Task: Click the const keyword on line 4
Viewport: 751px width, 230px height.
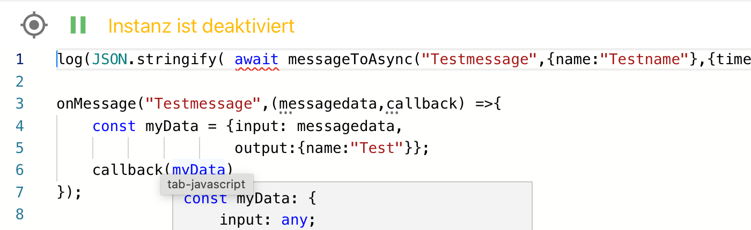Action: click(114, 126)
